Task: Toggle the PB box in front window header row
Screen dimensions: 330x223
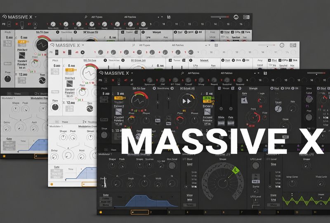Action: [x=106, y=80]
